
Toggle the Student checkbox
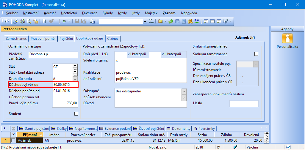click(76, 114)
